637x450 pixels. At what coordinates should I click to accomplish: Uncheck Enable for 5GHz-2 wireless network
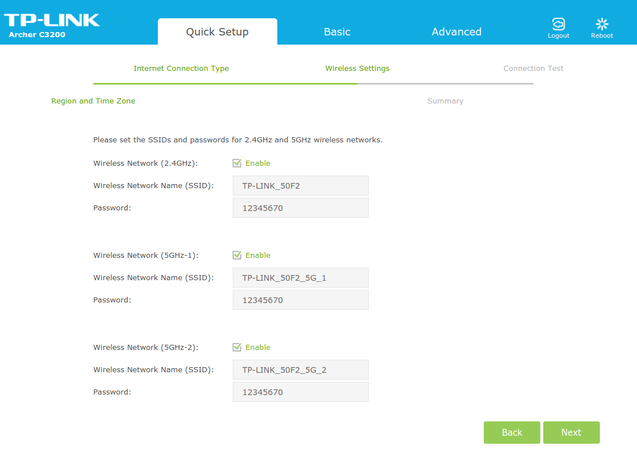pyautogui.click(x=237, y=348)
